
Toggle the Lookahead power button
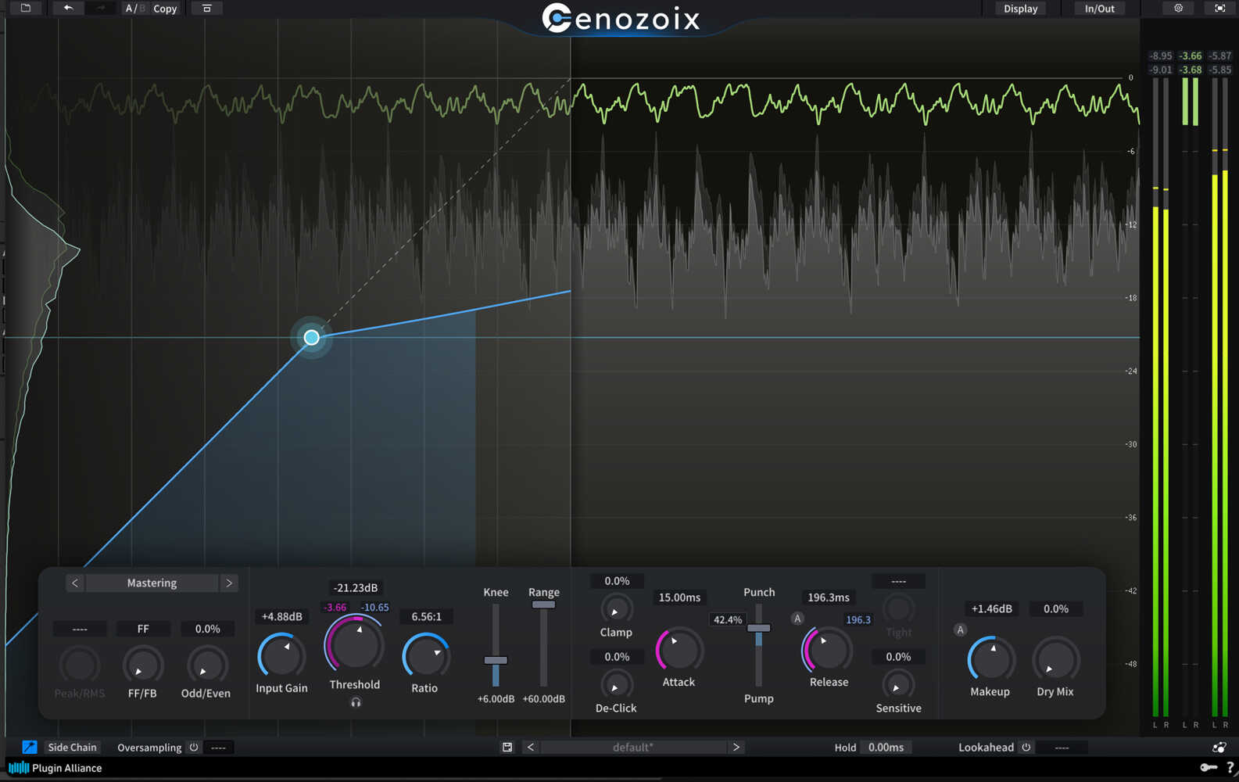click(1026, 748)
